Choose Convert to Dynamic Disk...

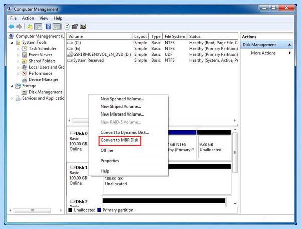point(125,133)
